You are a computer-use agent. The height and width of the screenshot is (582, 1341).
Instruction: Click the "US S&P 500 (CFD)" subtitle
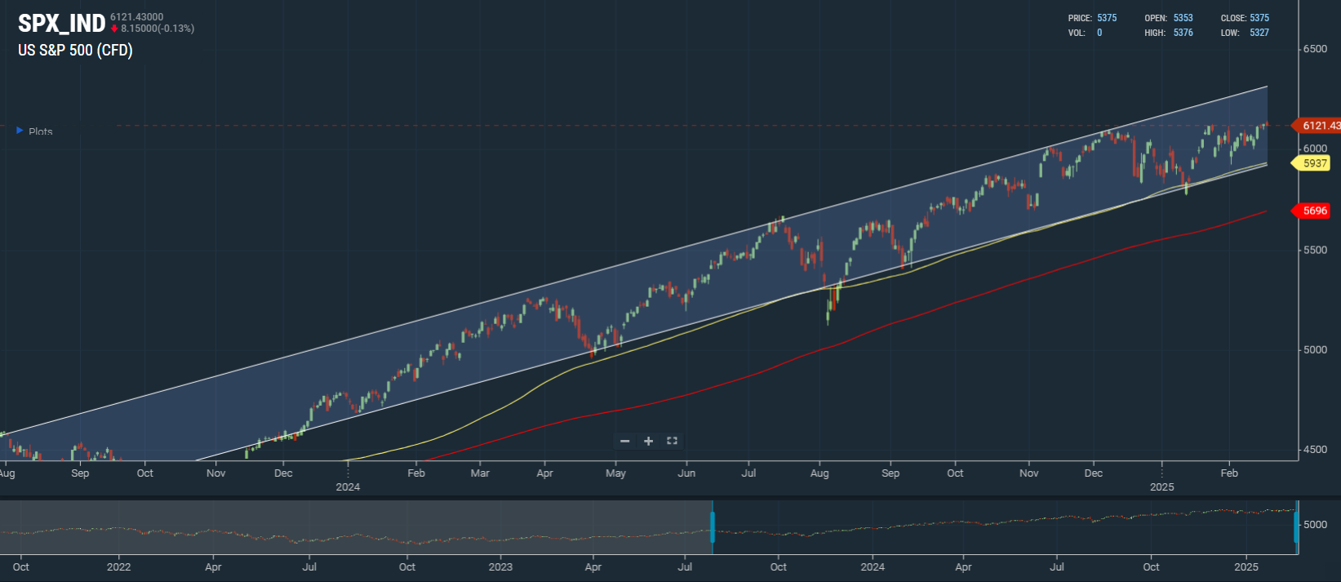(x=75, y=50)
